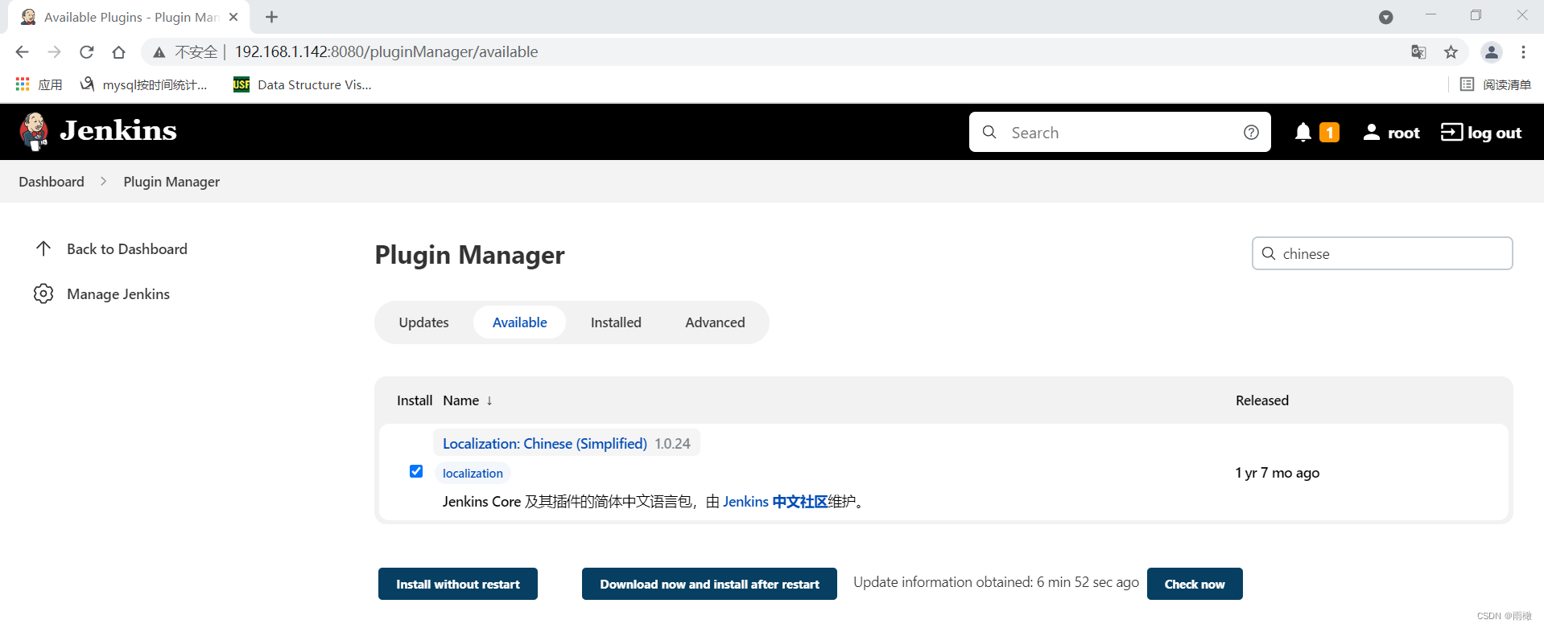Screen dimensions: 1544x628
Task: Click the Back to Dashboard link
Action: pyautogui.click(x=127, y=248)
